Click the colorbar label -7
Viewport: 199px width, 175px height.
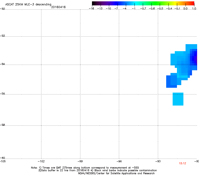click(x=116, y=9)
